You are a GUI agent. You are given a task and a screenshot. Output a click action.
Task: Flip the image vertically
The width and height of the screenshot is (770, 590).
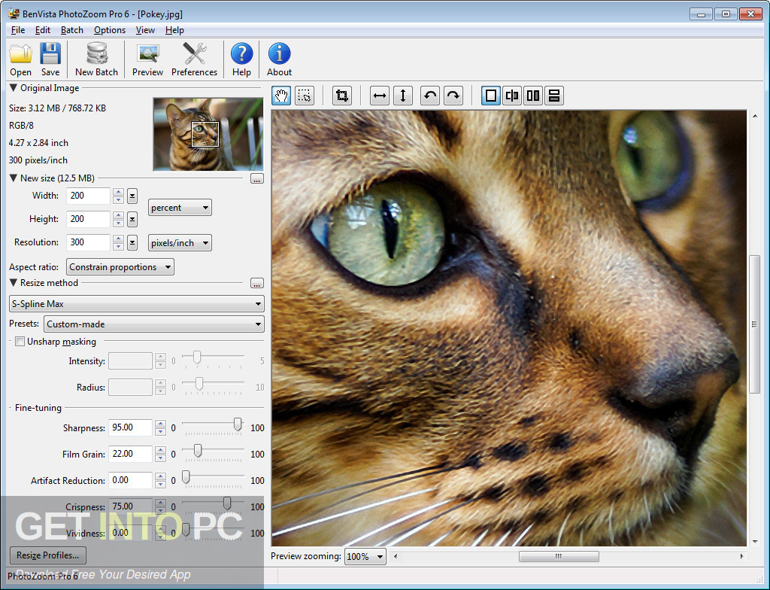point(404,95)
